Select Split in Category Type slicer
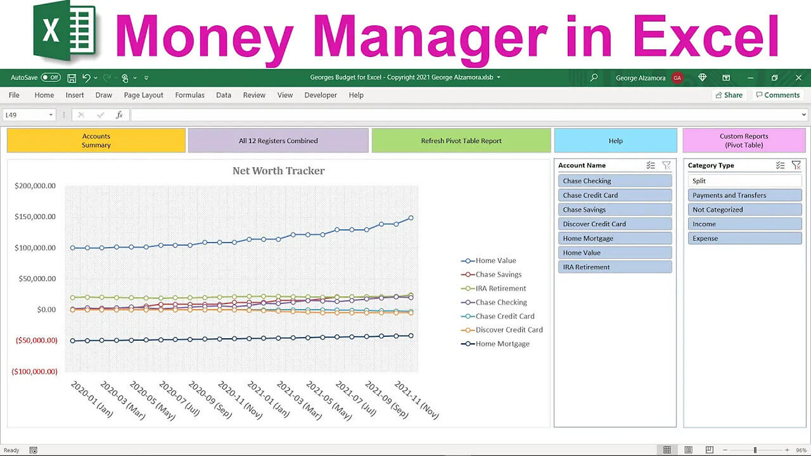Image resolution: width=811 pixels, height=456 pixels. point(745,181)
